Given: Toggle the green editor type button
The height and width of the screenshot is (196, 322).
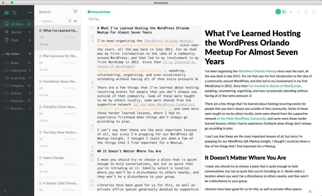Looking at the screenshot, I should click(x=278, y=12).
